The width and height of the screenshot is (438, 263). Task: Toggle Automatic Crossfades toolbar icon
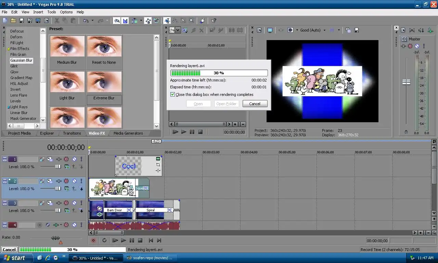(125, 21)
